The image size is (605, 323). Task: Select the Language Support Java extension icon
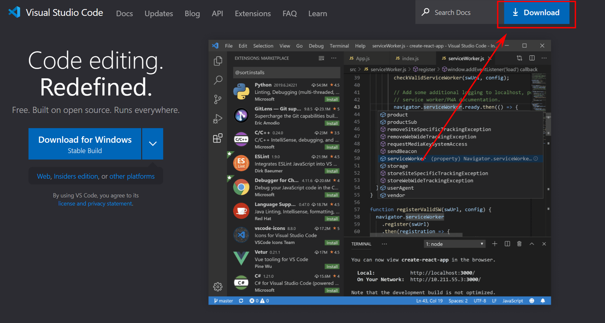[241, 211]
